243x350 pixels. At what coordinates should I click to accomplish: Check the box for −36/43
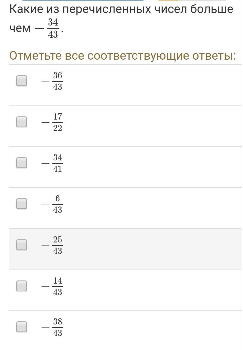tap(22, 81)
